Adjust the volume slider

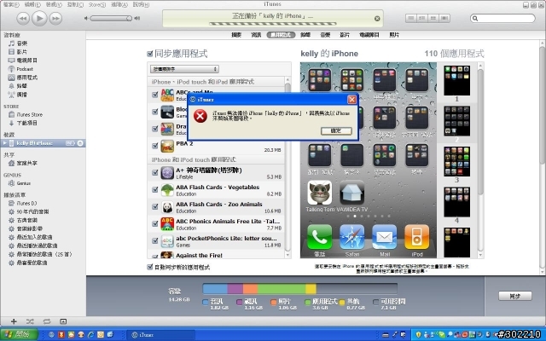pos(111,18)
